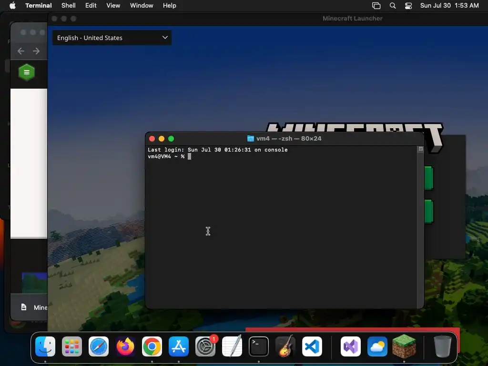Open the Window menu
Image resolution: width=488 pixels, height=366 pixels.
[x=142, y=6]
